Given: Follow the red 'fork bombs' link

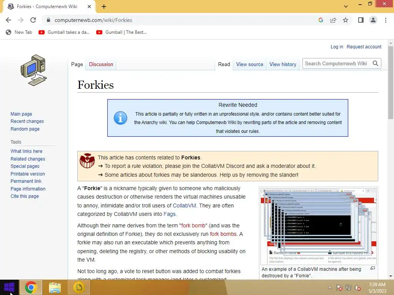Looking at the screenshot, I should click(223, 234).
